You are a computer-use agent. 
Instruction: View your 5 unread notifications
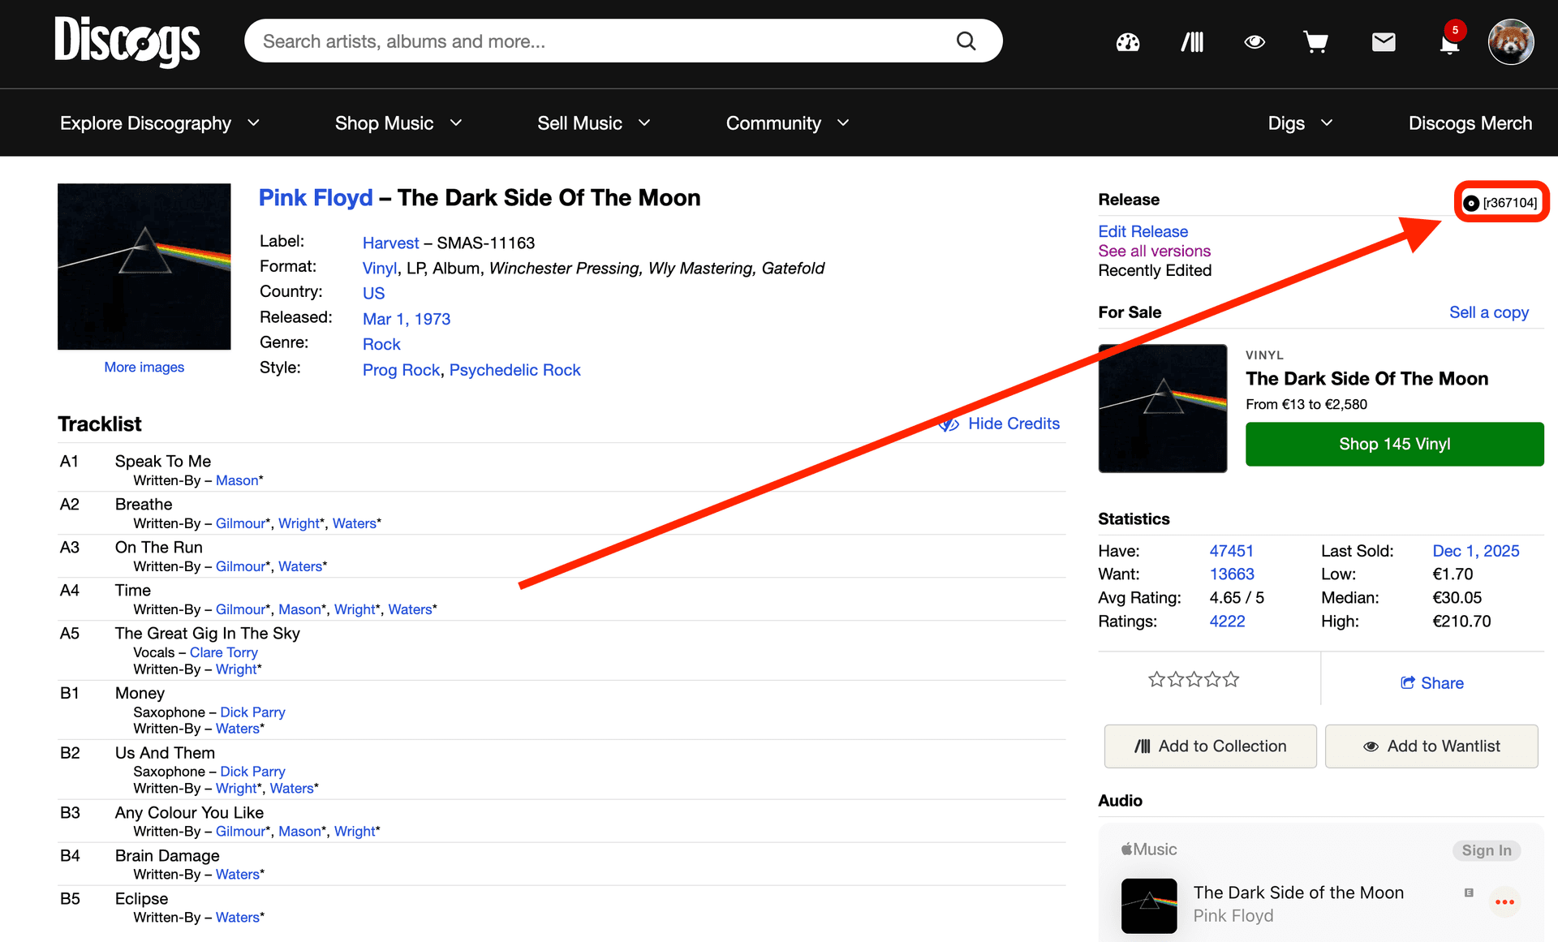pos(1449,45)
